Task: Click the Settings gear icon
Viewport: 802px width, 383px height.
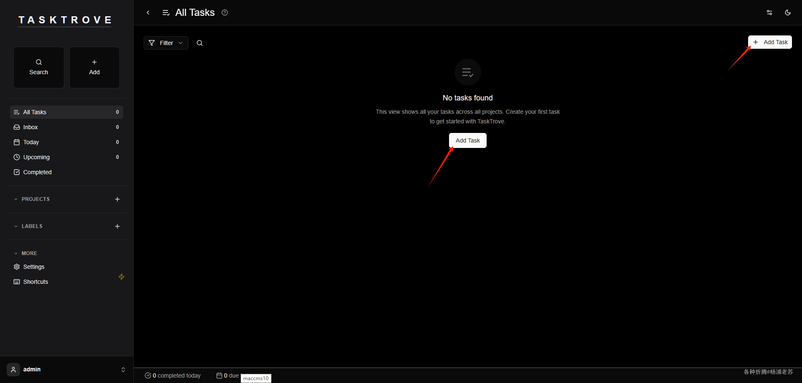Action: [x=17, y=267]
